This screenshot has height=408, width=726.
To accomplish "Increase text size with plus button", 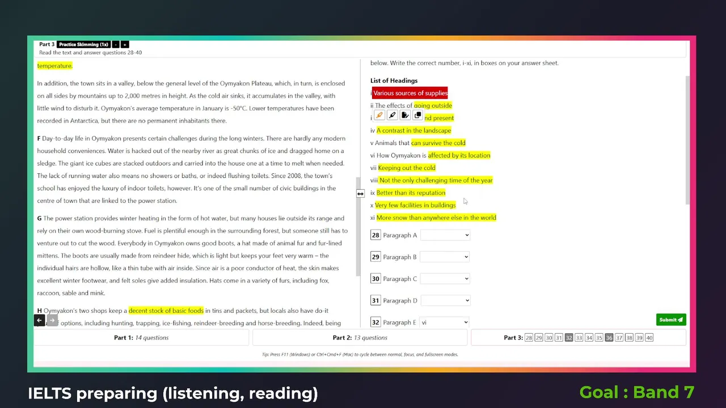I will 125,44.
